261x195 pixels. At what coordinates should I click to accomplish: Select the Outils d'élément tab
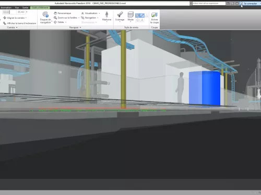point(40,8)
